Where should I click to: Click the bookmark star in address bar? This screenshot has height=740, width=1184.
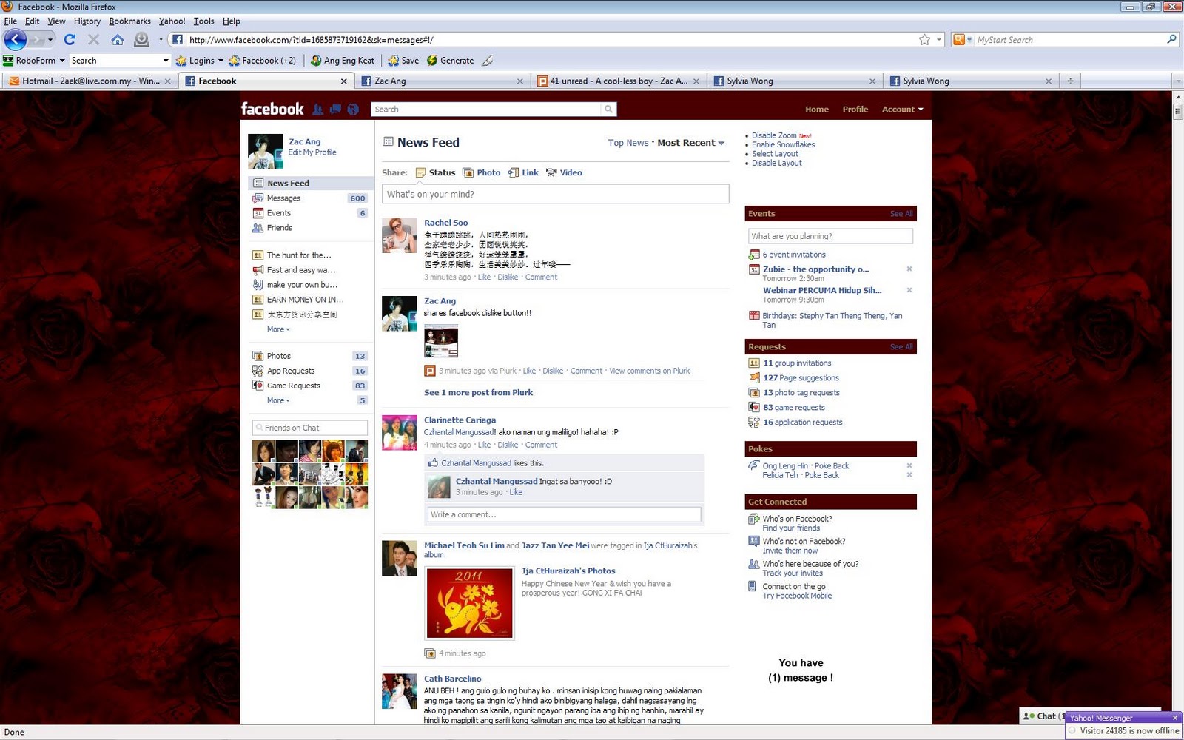tap(924, 40)
